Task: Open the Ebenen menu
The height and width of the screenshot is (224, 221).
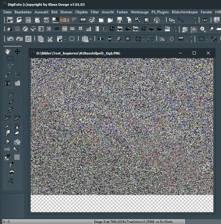Action: click(x=66, y=12)
